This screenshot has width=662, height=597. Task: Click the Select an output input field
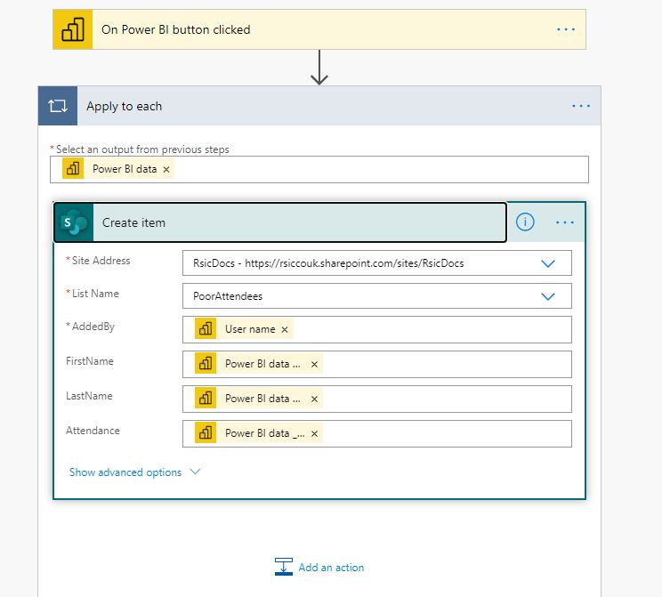pos(319,169)
